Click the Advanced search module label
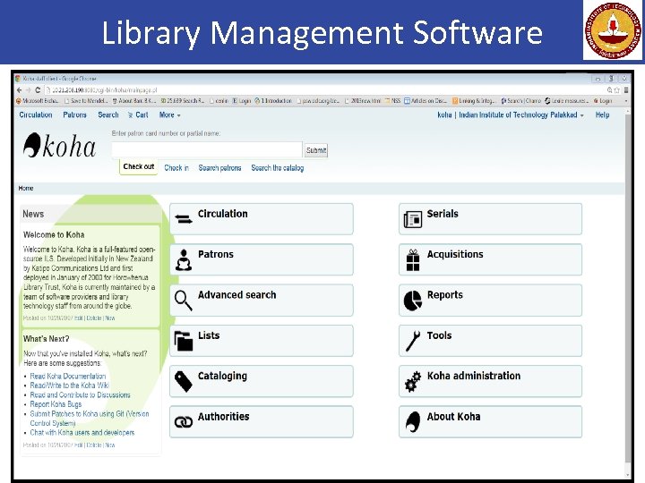 click(236, 295)
